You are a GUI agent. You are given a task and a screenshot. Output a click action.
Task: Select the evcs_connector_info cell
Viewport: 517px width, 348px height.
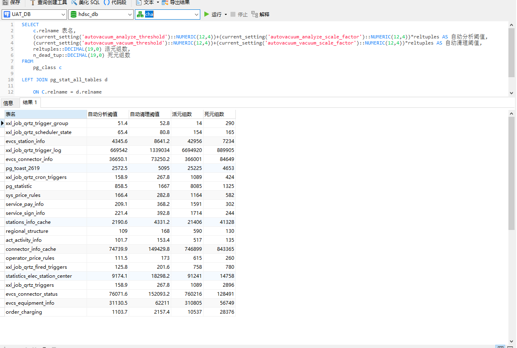pyautogui.click(x=46, y=159)
